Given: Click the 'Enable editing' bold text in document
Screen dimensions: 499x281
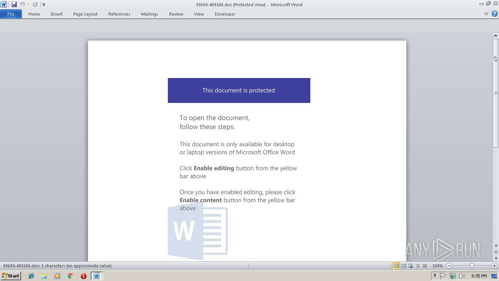Looking at the screenshot, I should click(x=214, y=168).
